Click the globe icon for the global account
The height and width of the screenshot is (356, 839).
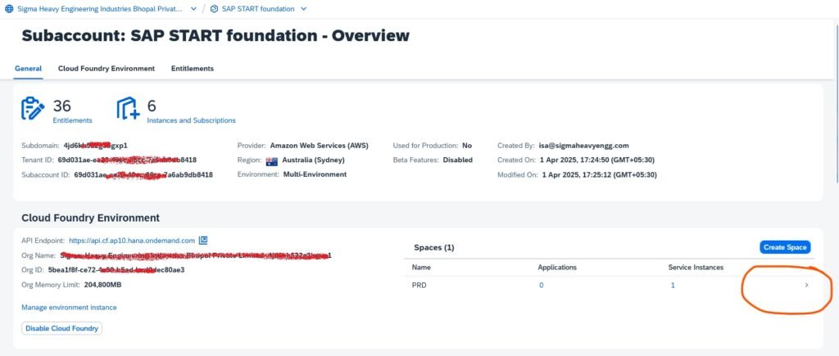[x=9, y=9]
